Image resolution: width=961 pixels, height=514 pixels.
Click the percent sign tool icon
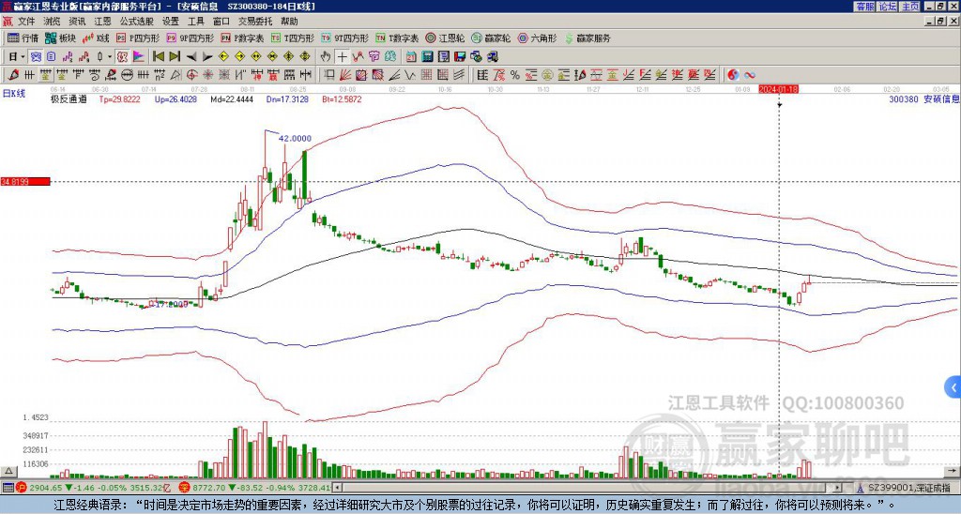515,75
